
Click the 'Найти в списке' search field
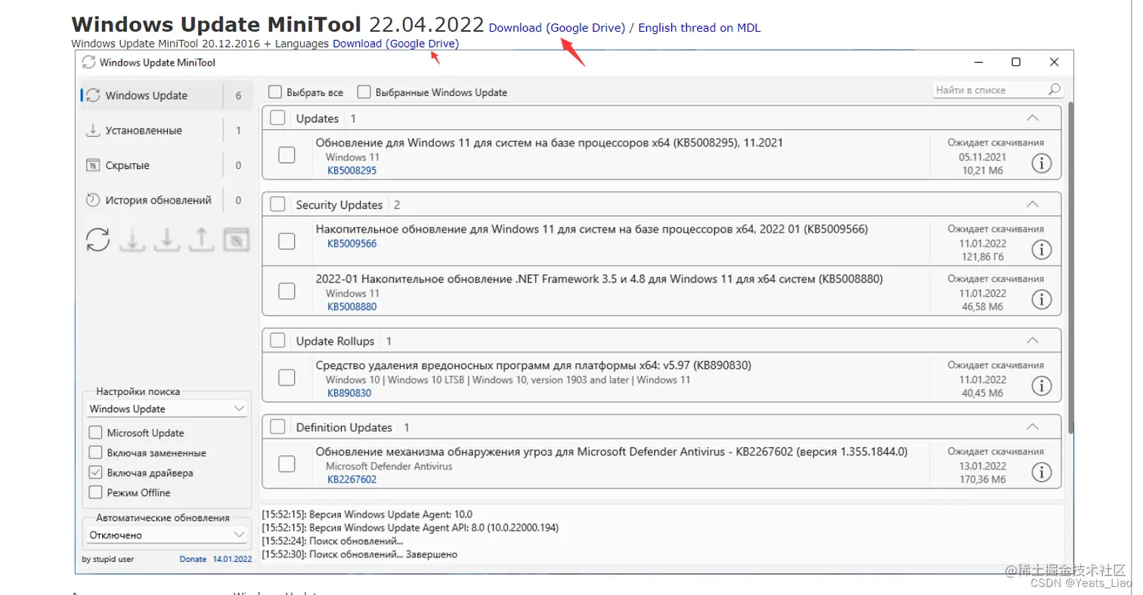(999, 90)
